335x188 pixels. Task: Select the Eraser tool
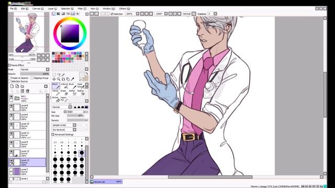coord(64,92)
